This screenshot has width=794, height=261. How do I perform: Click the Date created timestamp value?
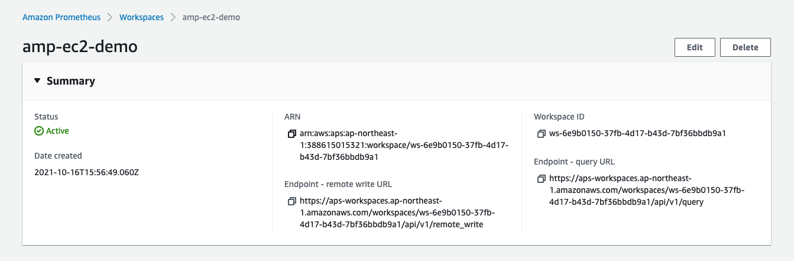[x=86, y=172]
